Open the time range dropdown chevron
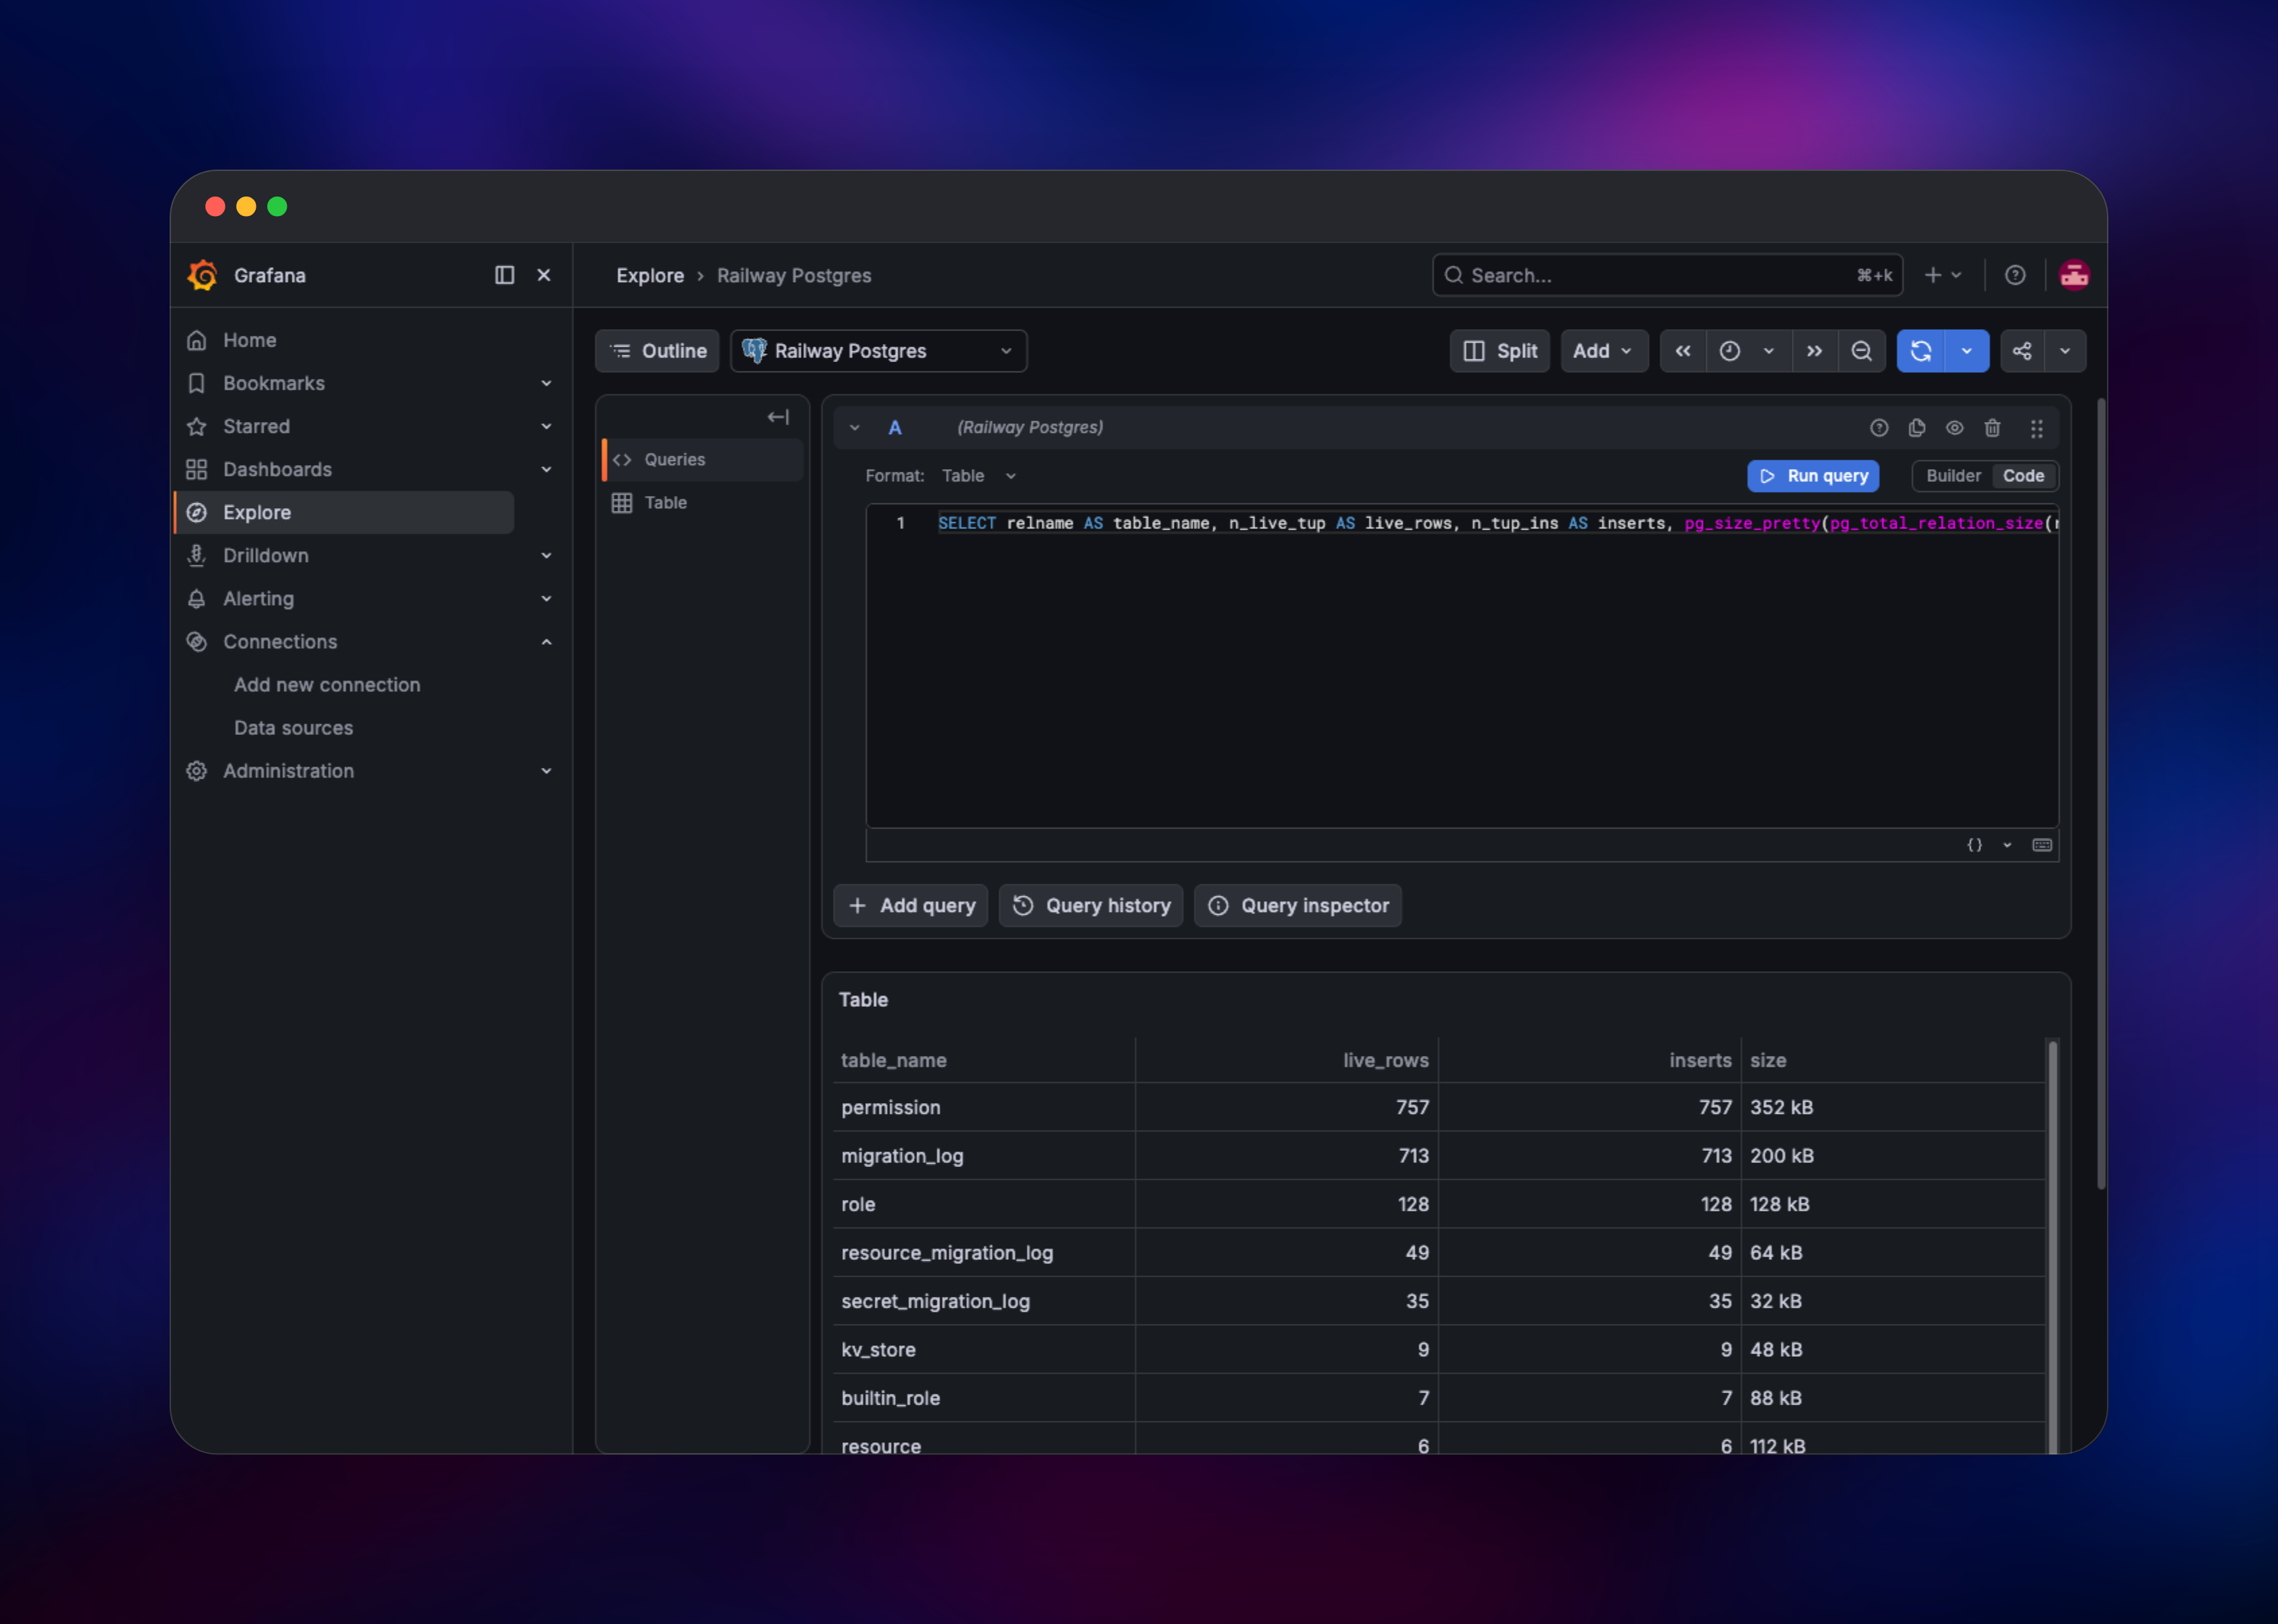This screenshot has width=2278, height=1624. pos(1768,351)
